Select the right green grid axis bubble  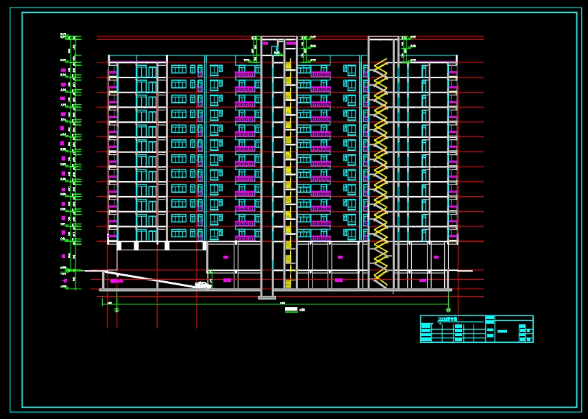448,310
